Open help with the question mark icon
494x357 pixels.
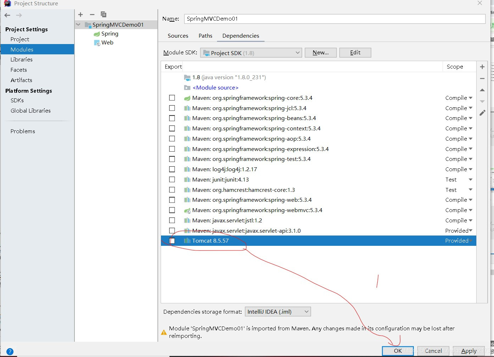(10, 352)
